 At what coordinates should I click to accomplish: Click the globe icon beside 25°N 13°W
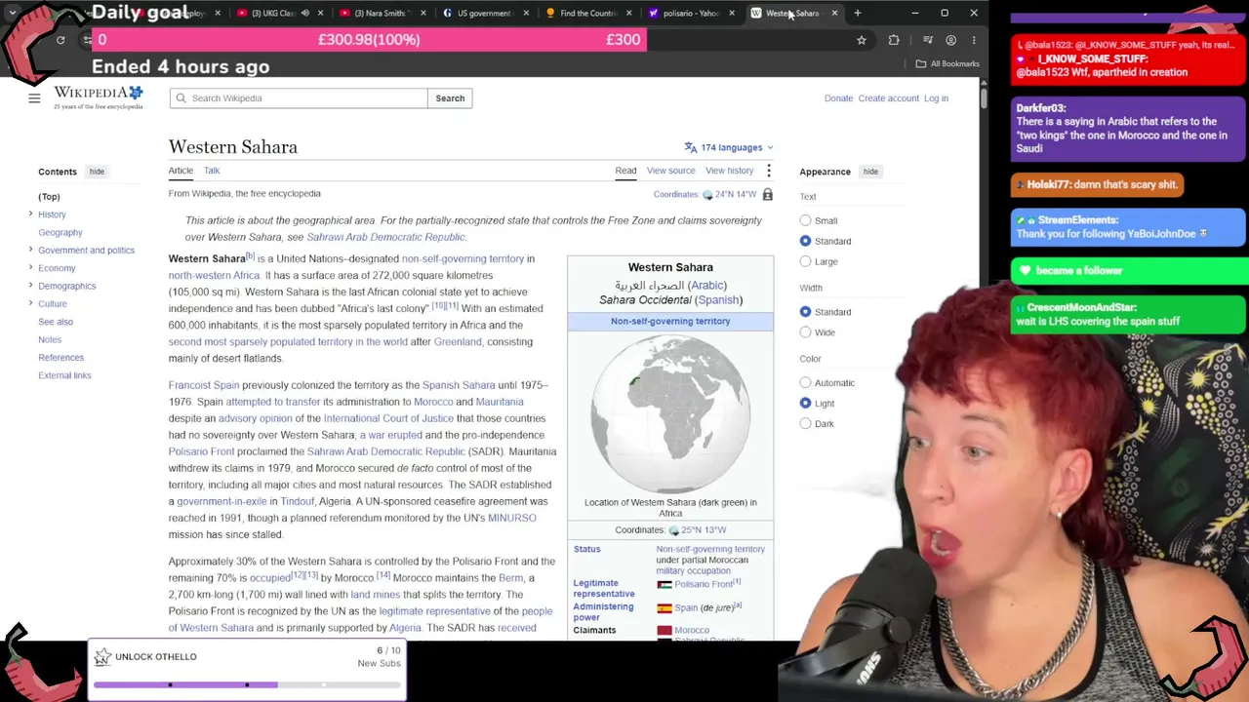tap(674, 530)
